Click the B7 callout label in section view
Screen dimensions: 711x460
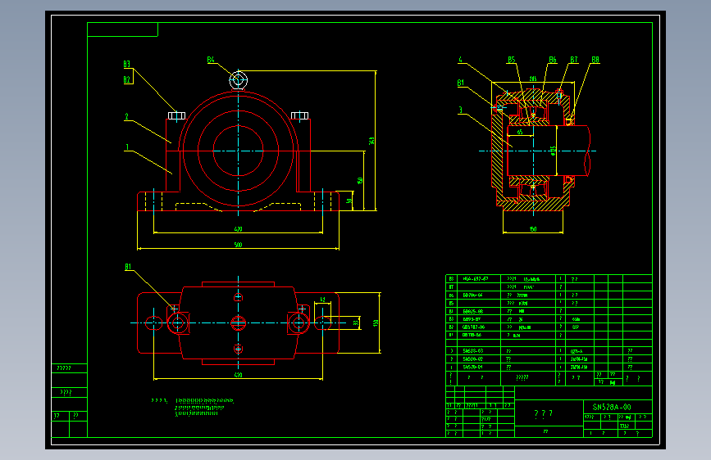(x=574, y=60)
